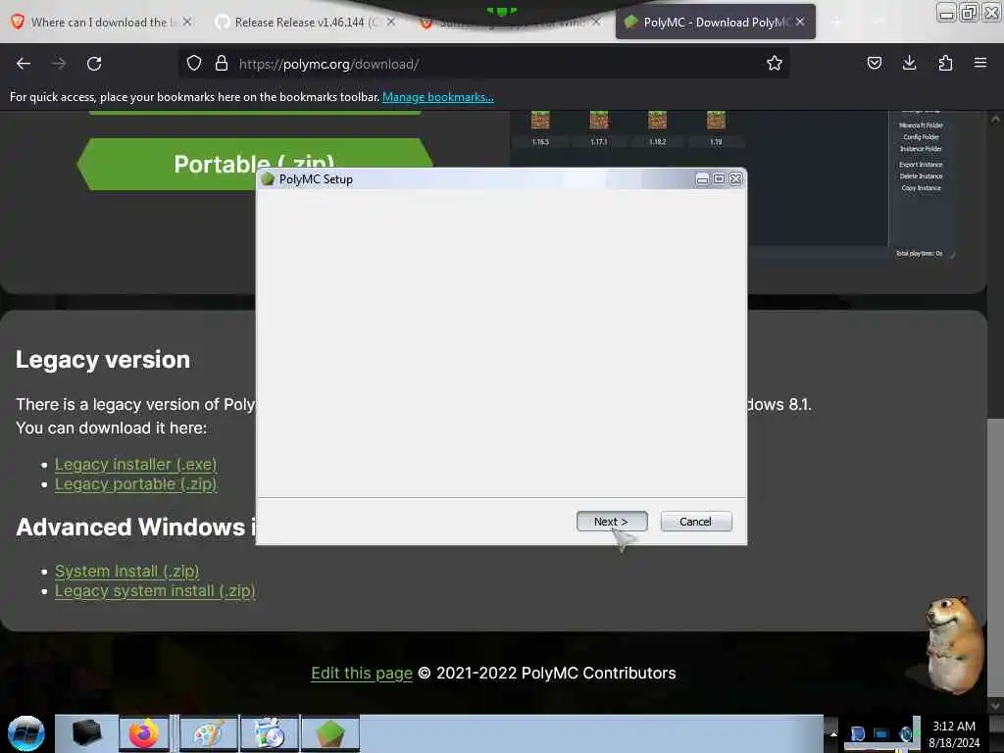Open Legacy installer (.exe) link
The height and width of the screenshot is (753, 1004).
135,464
